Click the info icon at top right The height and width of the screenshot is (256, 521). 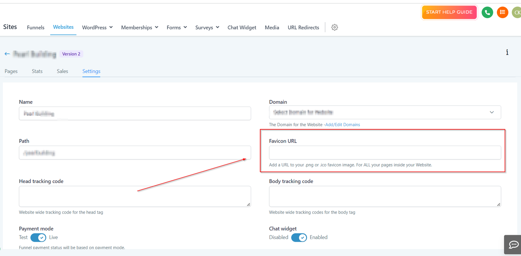click(507, 52)
